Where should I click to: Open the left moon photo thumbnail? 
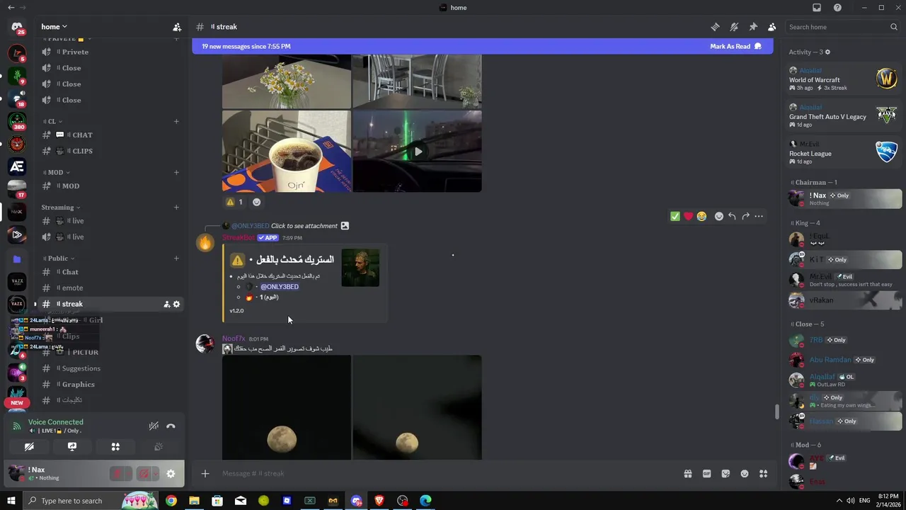[x=287, y=408]
